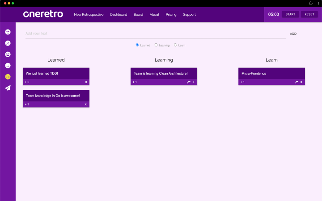Click ADD to submit the text
Viewport: 322px width, 201px height.
tap(293, 34)
